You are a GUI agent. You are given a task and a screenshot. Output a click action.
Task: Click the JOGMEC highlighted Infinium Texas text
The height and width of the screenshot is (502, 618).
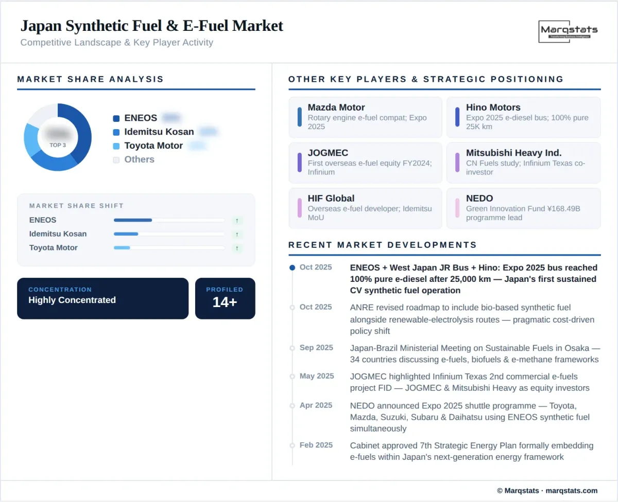470,382
